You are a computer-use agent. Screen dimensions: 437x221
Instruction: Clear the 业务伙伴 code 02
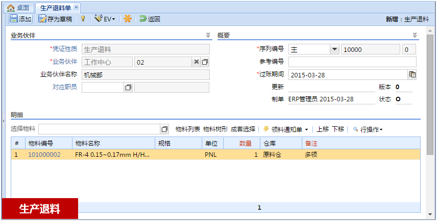tap(196, 62)
